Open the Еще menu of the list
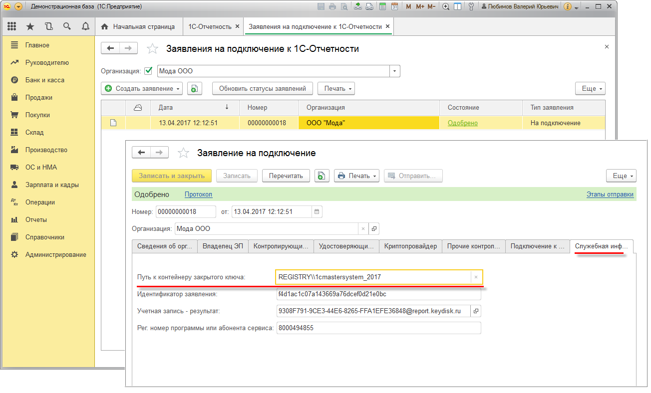 [x=590, y=89]
